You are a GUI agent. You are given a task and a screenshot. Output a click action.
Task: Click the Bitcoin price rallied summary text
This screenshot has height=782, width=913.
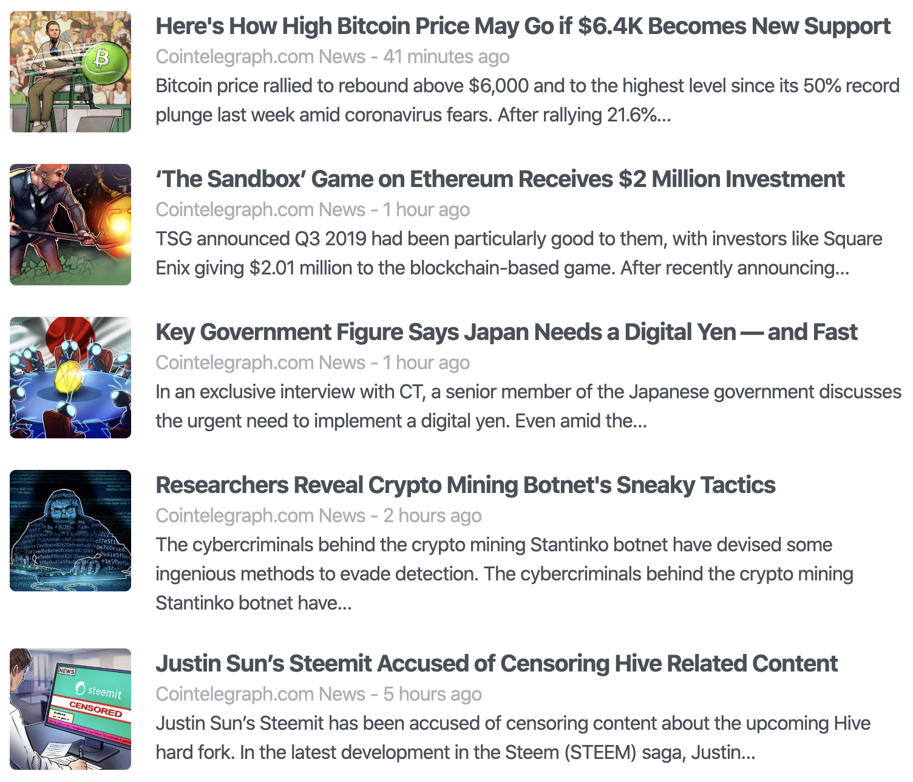pos(528,100)
